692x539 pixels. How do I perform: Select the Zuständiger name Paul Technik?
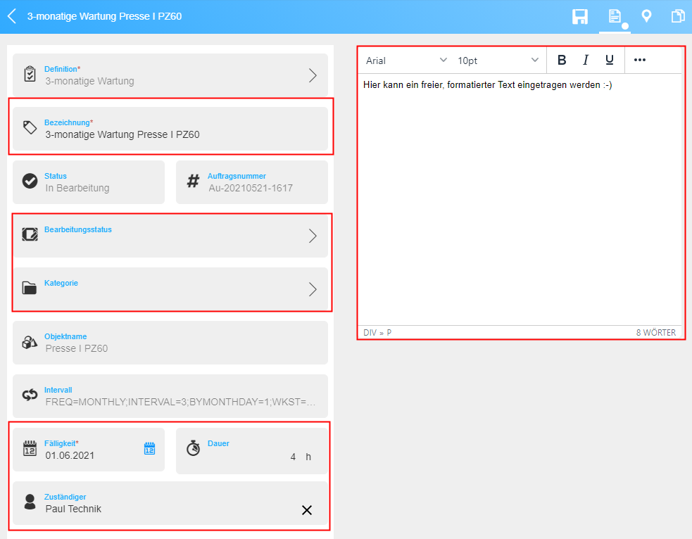pyautogui.click(x=73, y=509)
